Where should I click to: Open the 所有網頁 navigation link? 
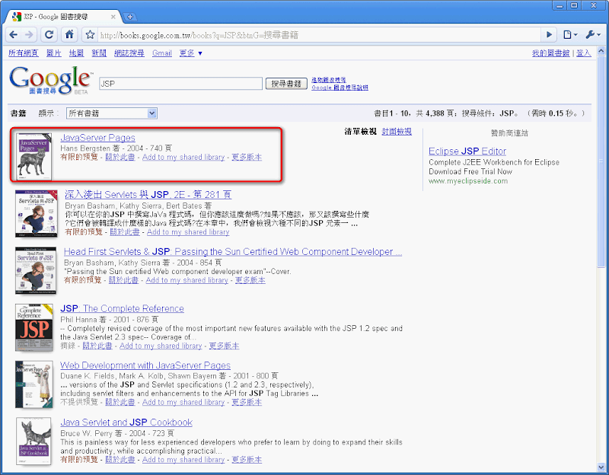24,53
